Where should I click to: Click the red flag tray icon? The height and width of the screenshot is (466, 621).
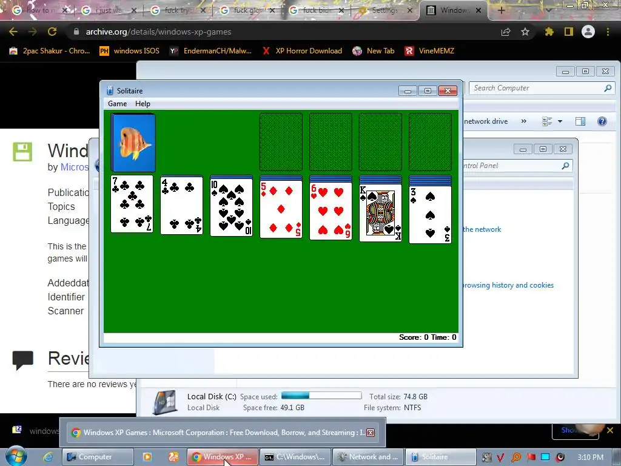[531, 458]
